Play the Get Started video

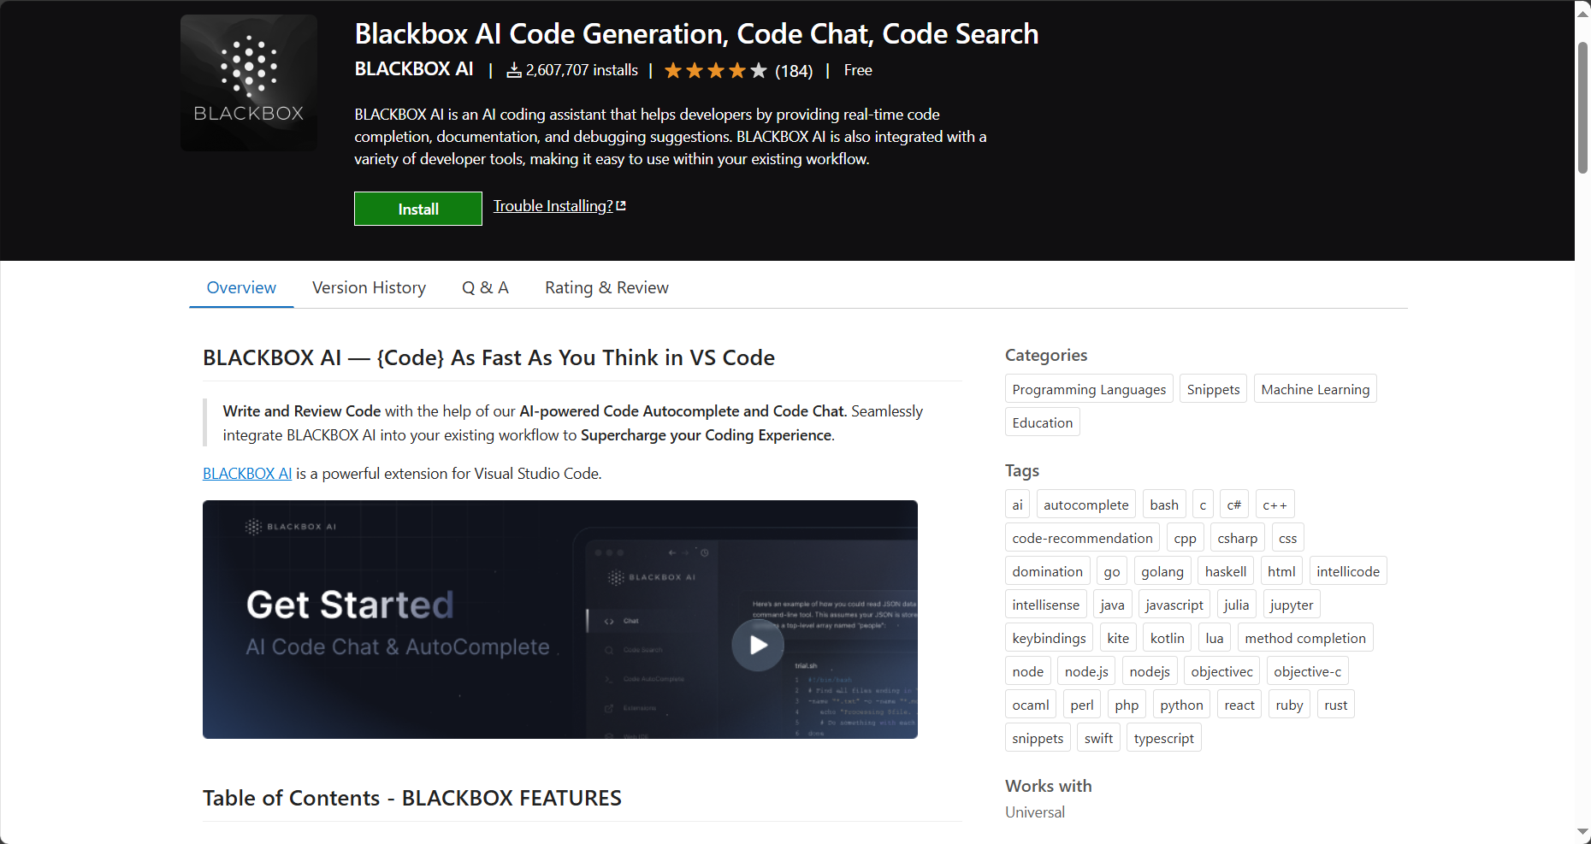[x=758, y=645]
